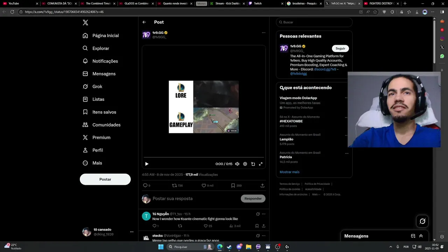This screenshot has width=448, height=252.
Task: Switch to the Twitch browser tab
Action: click(265, 3)
